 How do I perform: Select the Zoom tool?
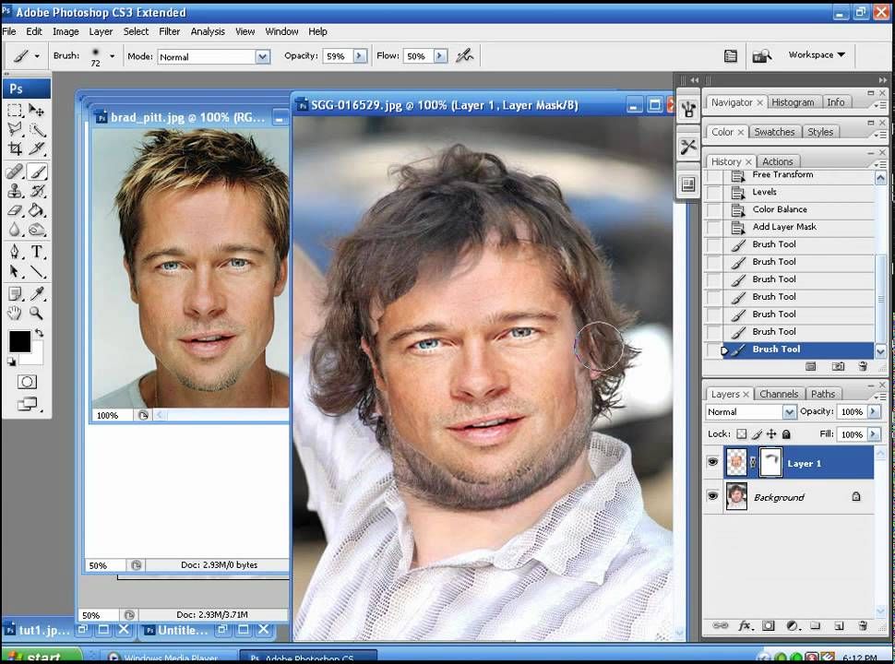pyautogui.click(x=37, y=313)
